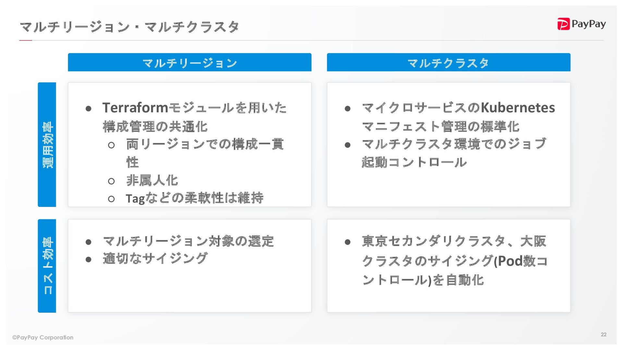Click the page number 22
The width and height of the screenshot is (623, 350).
(603, 334)
